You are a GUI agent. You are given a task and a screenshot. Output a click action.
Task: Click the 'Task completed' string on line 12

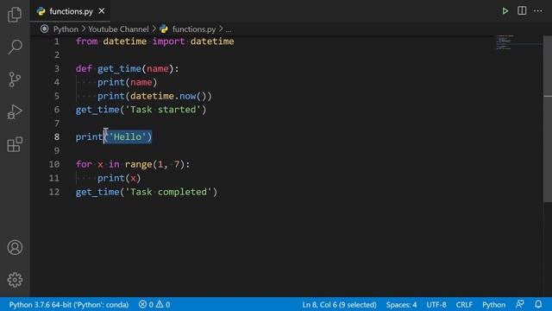(169, 192)
